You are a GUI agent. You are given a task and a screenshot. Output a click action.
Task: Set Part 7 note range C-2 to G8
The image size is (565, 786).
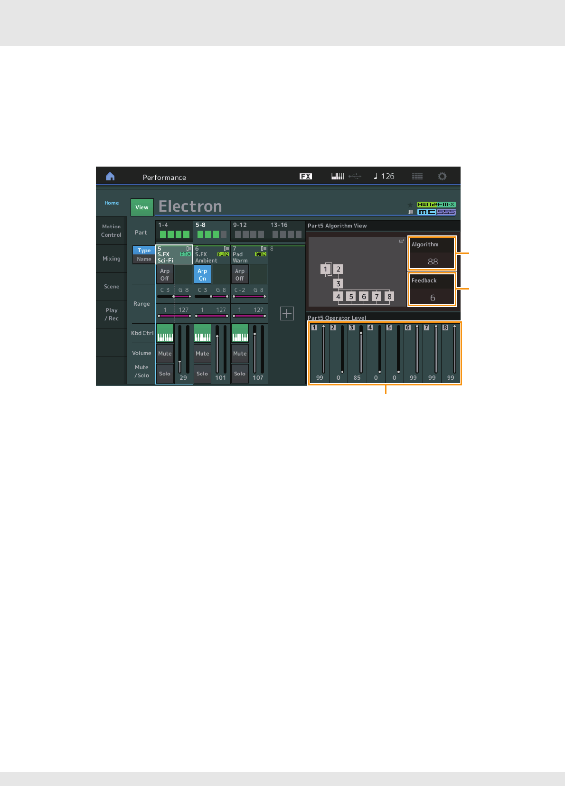coord(249,293)
